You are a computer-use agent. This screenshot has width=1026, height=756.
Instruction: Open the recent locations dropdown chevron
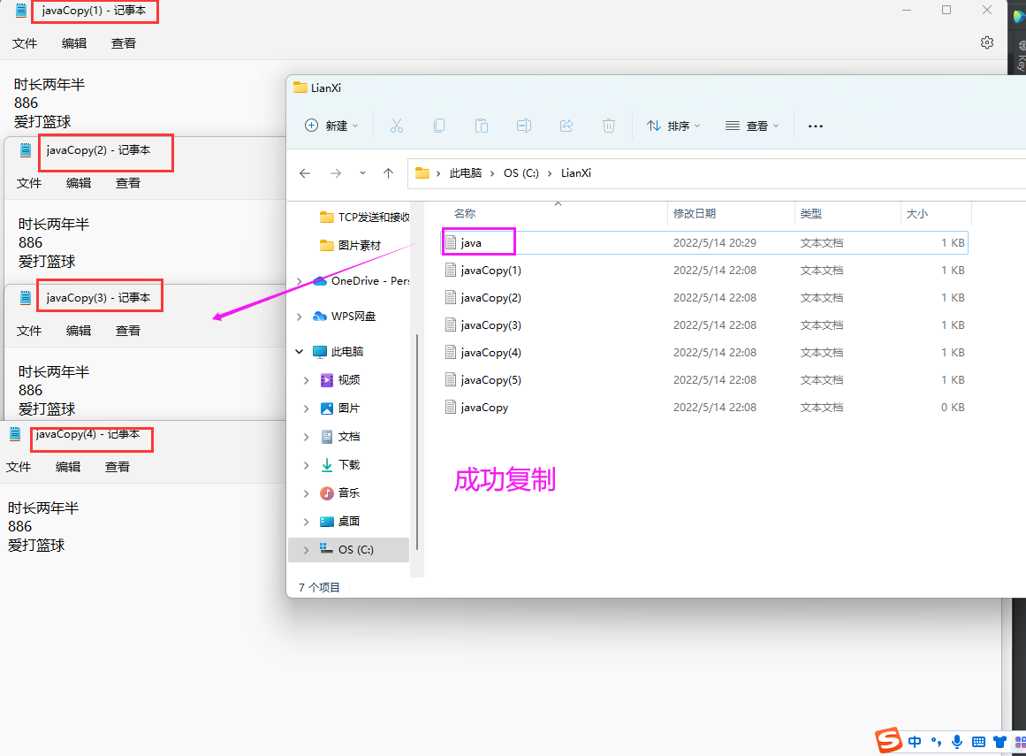coord(362,173)
